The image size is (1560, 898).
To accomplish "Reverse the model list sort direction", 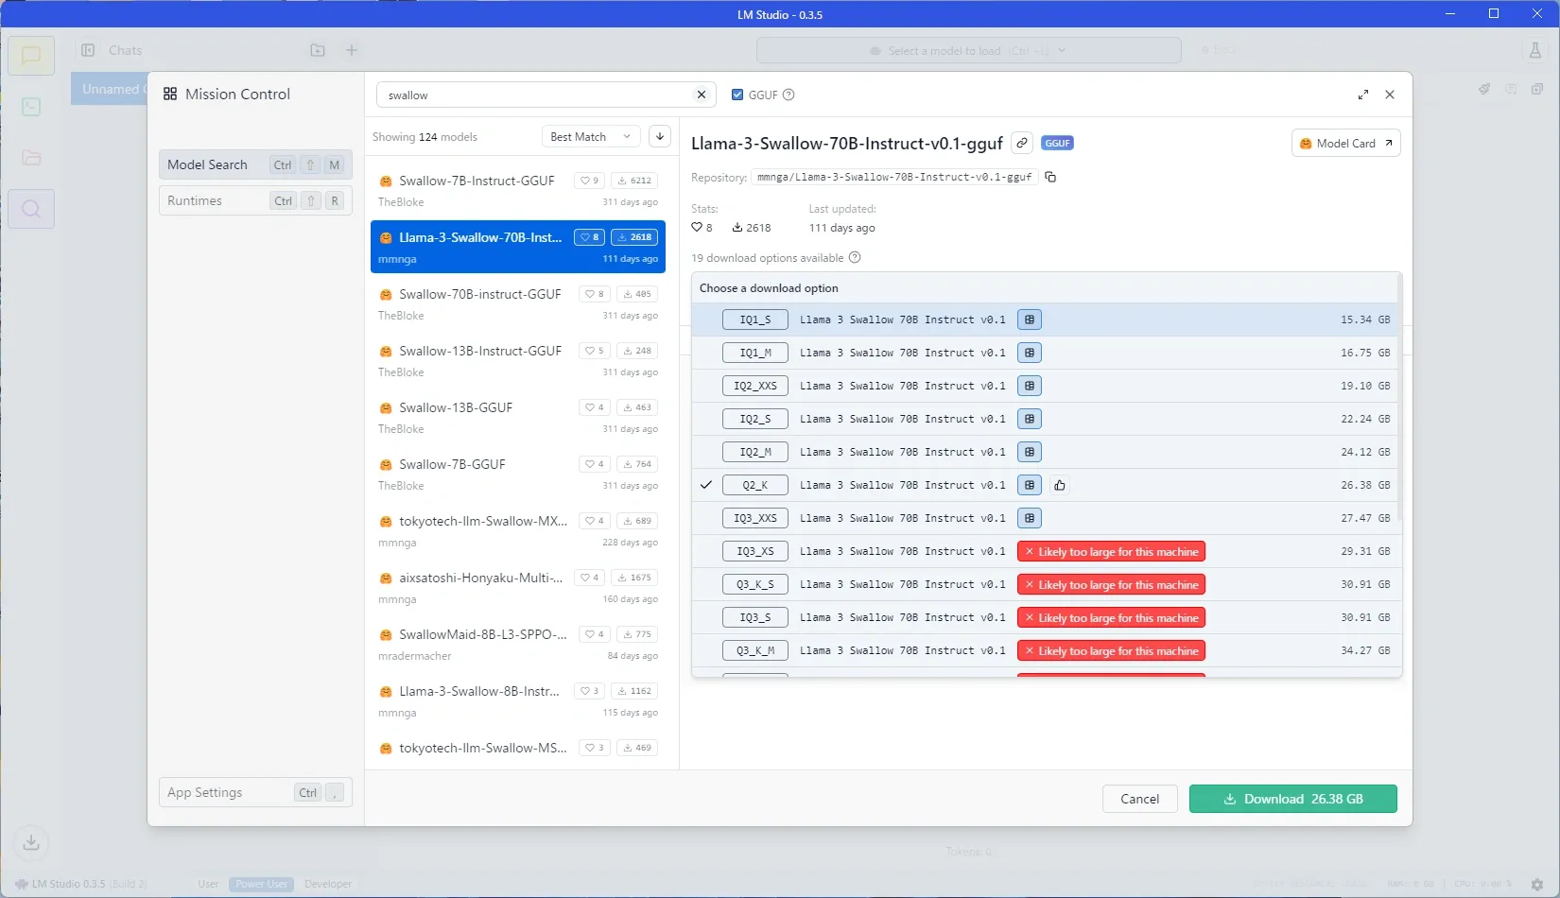I will point(660,136).
